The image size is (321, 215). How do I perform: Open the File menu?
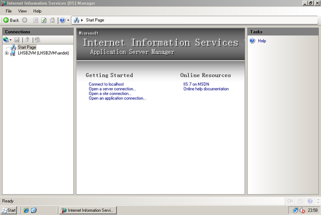click(x=8, y=11)
